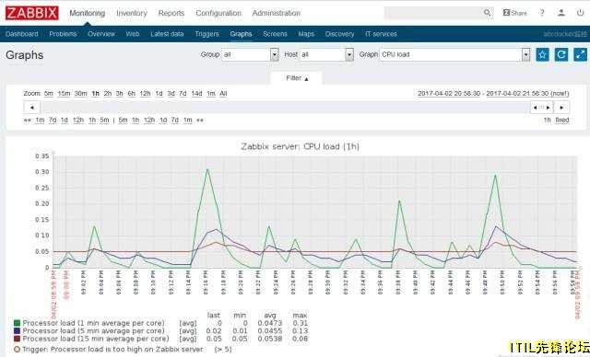The height and width of the screenshot is (357, 590).
Task: Click the left timeline scroll arrow
Action: pos(32,108)
